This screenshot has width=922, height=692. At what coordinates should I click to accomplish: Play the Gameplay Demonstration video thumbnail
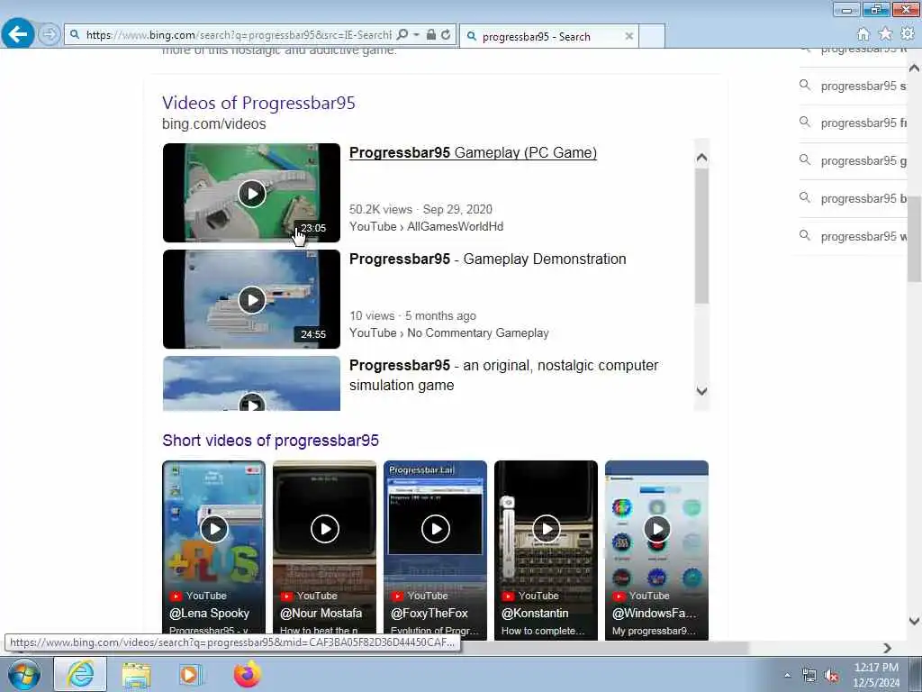pyautogui.click(x=252, y=299)
